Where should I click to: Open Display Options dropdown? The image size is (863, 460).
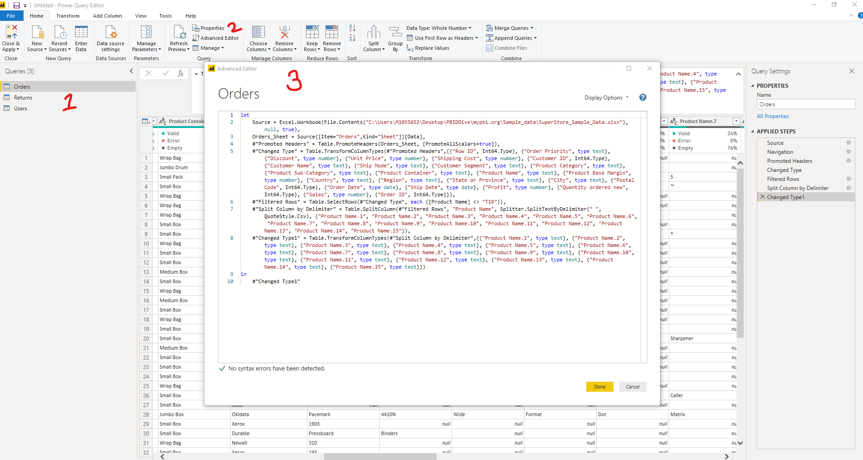(606, 98)
